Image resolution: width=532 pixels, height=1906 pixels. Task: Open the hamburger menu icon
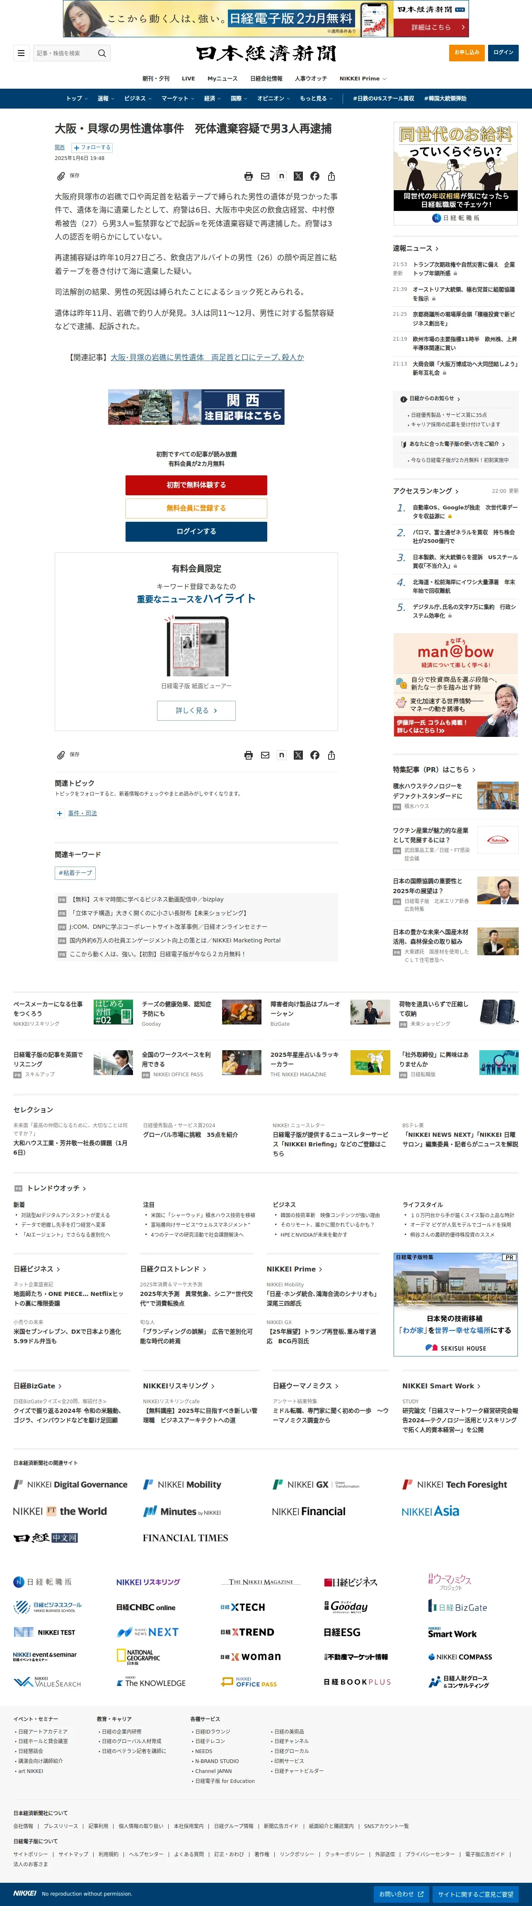[21, 53]
